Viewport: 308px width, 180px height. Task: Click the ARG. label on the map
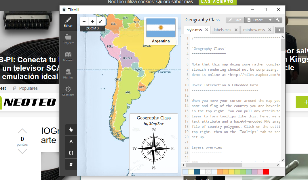(x=128, y=92)
